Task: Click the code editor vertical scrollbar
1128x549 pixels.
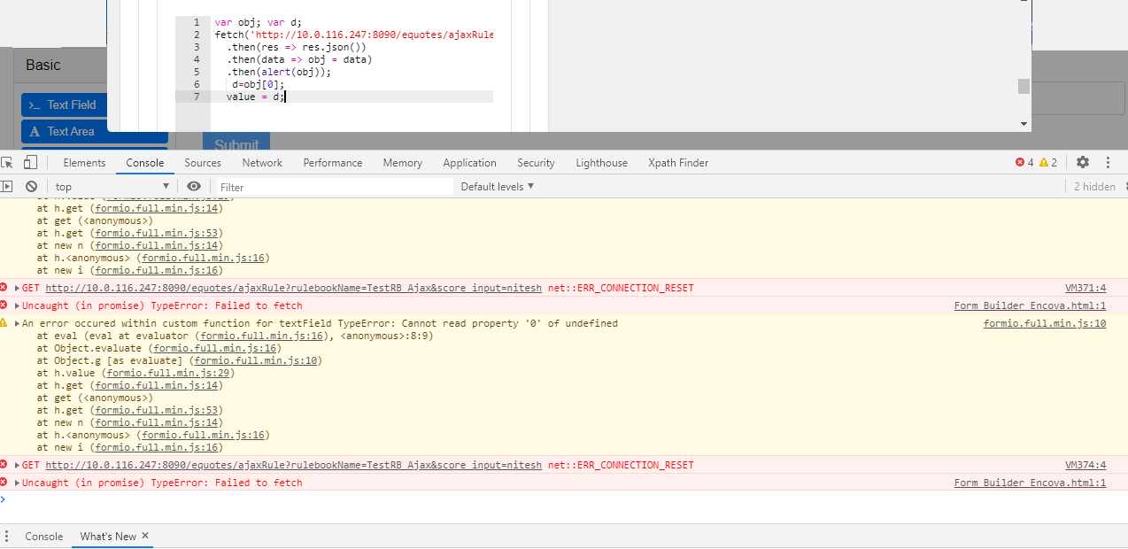Action: pyautogui.click(x=1024, y=87)
